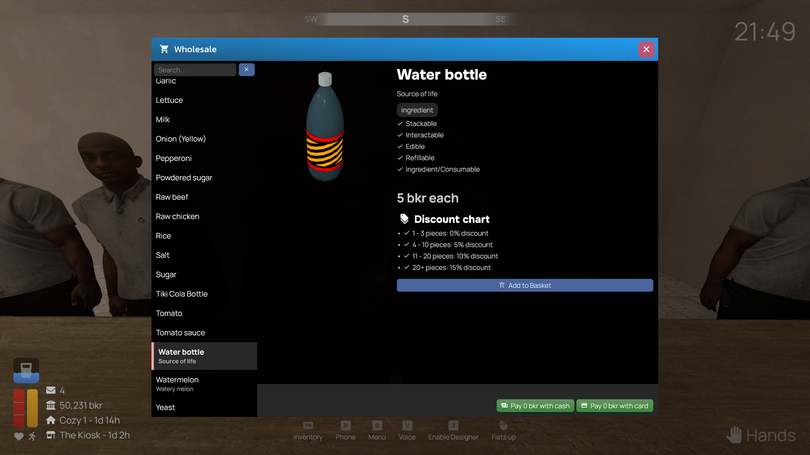Click the compass direction bar
The width and height of the screenshot is (810, 455).
[x=405, y=19]
